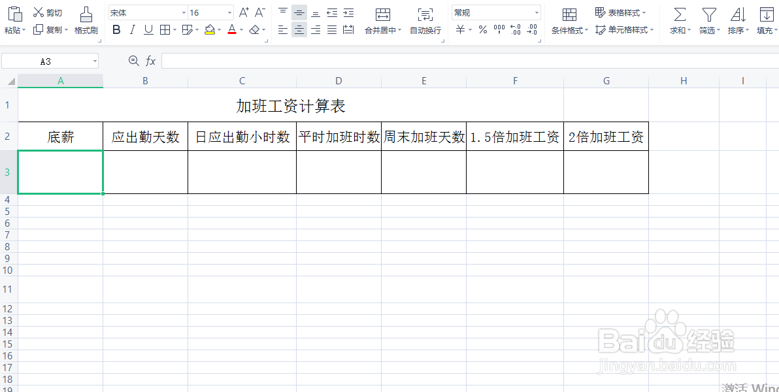Image resolution: width=779 pixels, height=392 pixels.
Task: Apply percent style formatting
Action: pyautogui.click(x=482, y=29)
